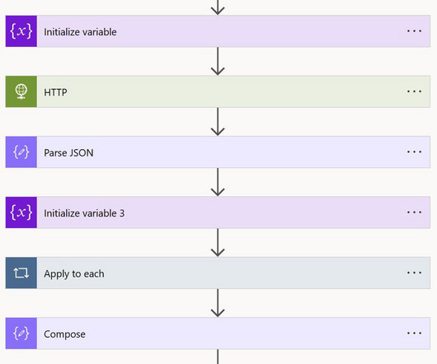This screenshot has width=437, height=364.
Task: Click the Compose step icon
Action: [21, 333]
